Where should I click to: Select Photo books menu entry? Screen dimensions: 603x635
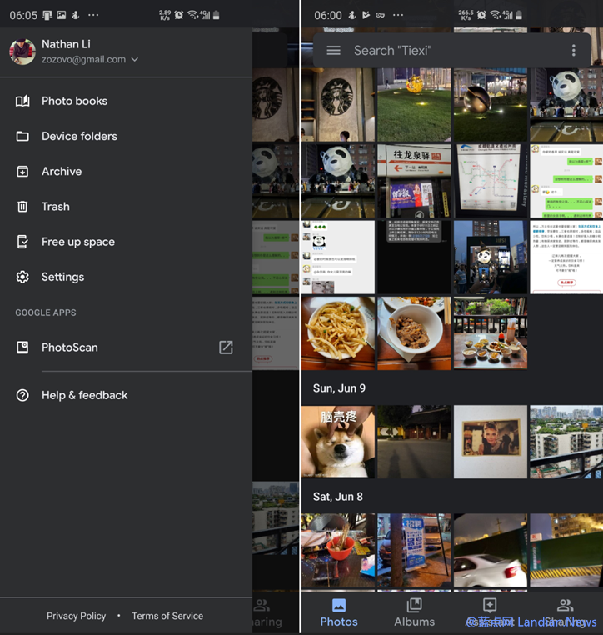click(126, 101)
